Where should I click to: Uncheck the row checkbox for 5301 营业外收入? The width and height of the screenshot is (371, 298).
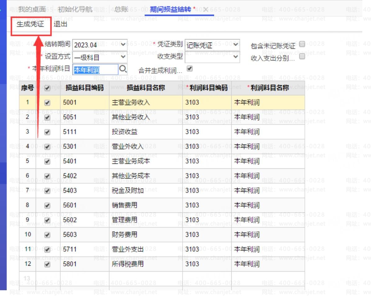click(47, 147)
